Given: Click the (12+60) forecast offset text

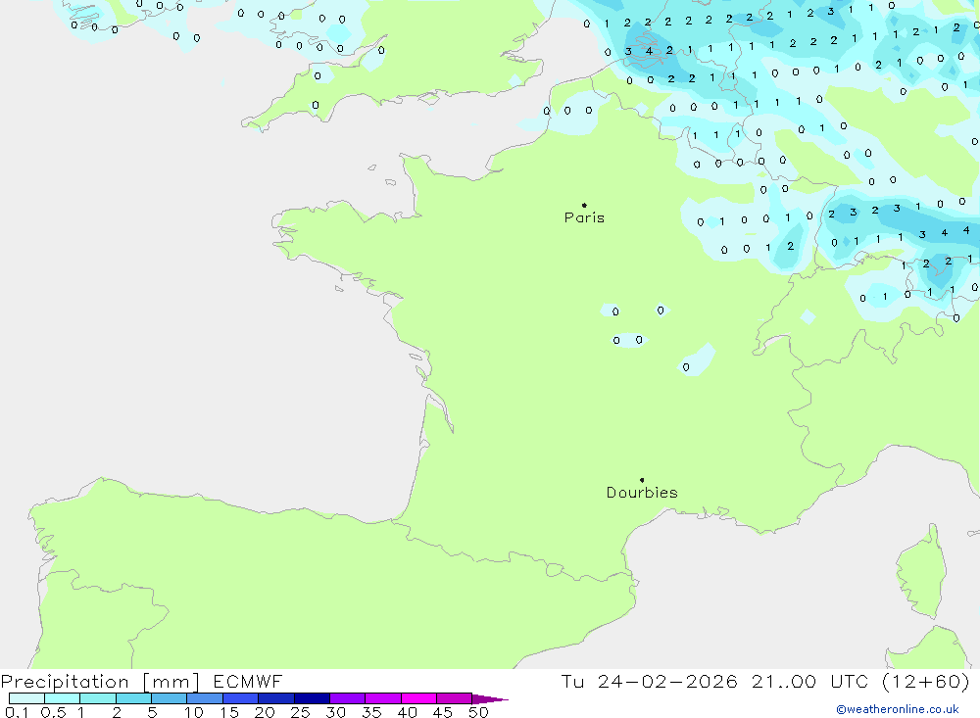Looking at the screenshot, I should (926, 681).
